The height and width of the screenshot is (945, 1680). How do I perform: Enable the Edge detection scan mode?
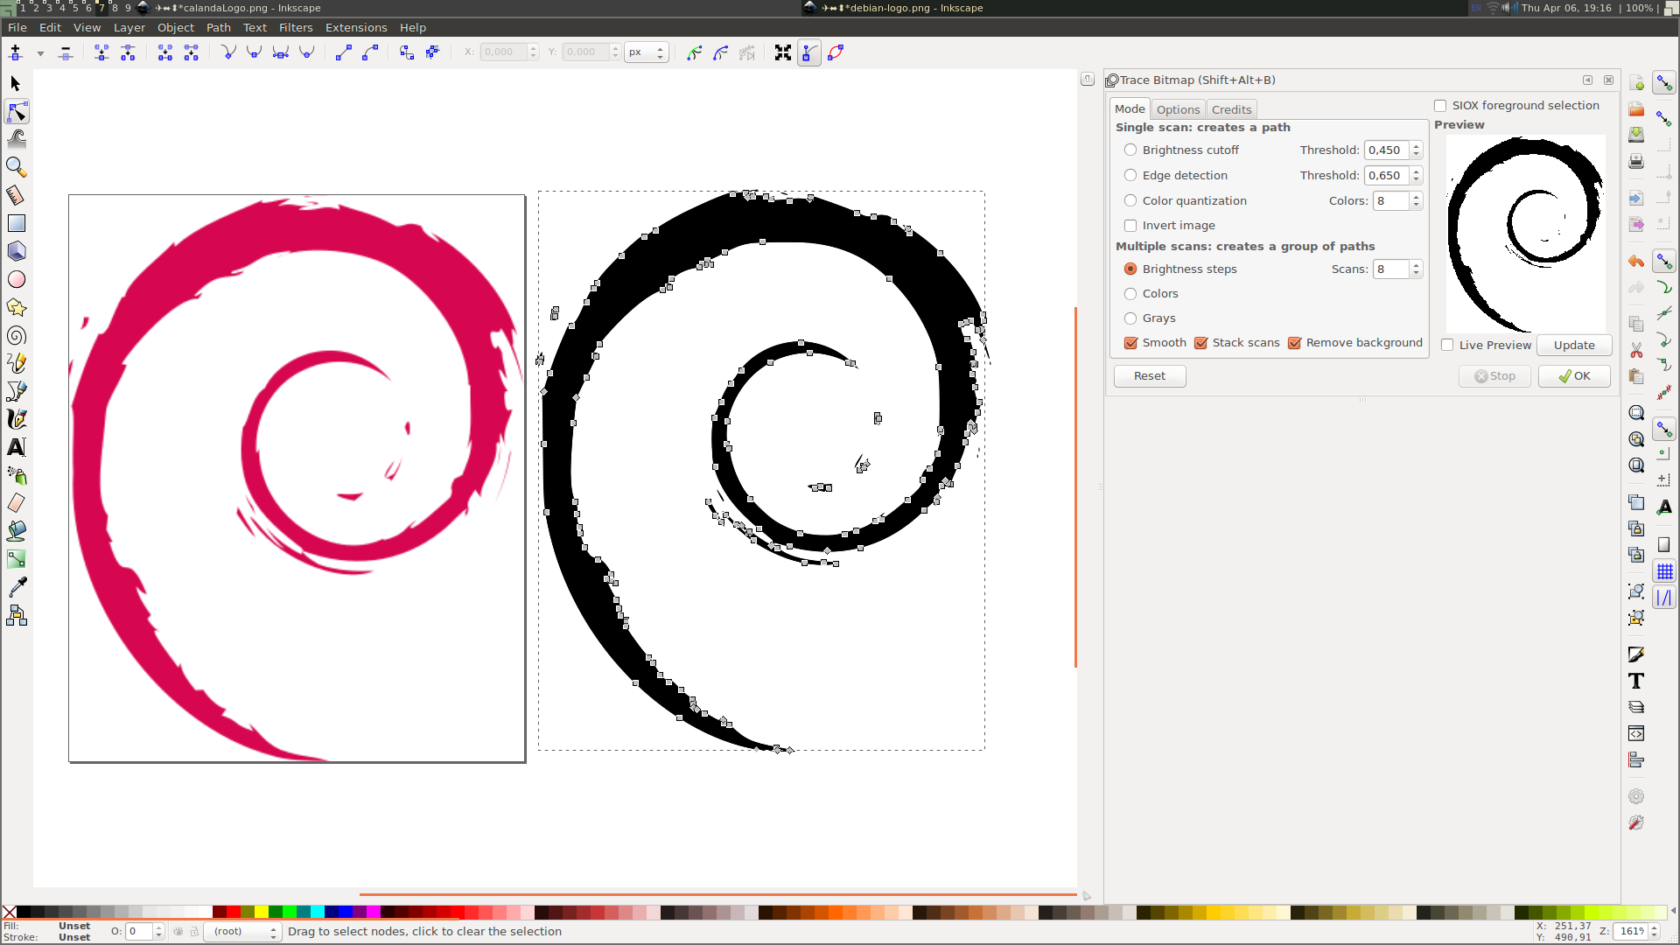tap(1130, 175)
